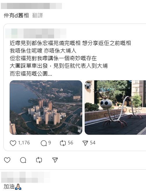Reply to the main post 仲有d舊相
146x195 pixels.
click(23, 160)
